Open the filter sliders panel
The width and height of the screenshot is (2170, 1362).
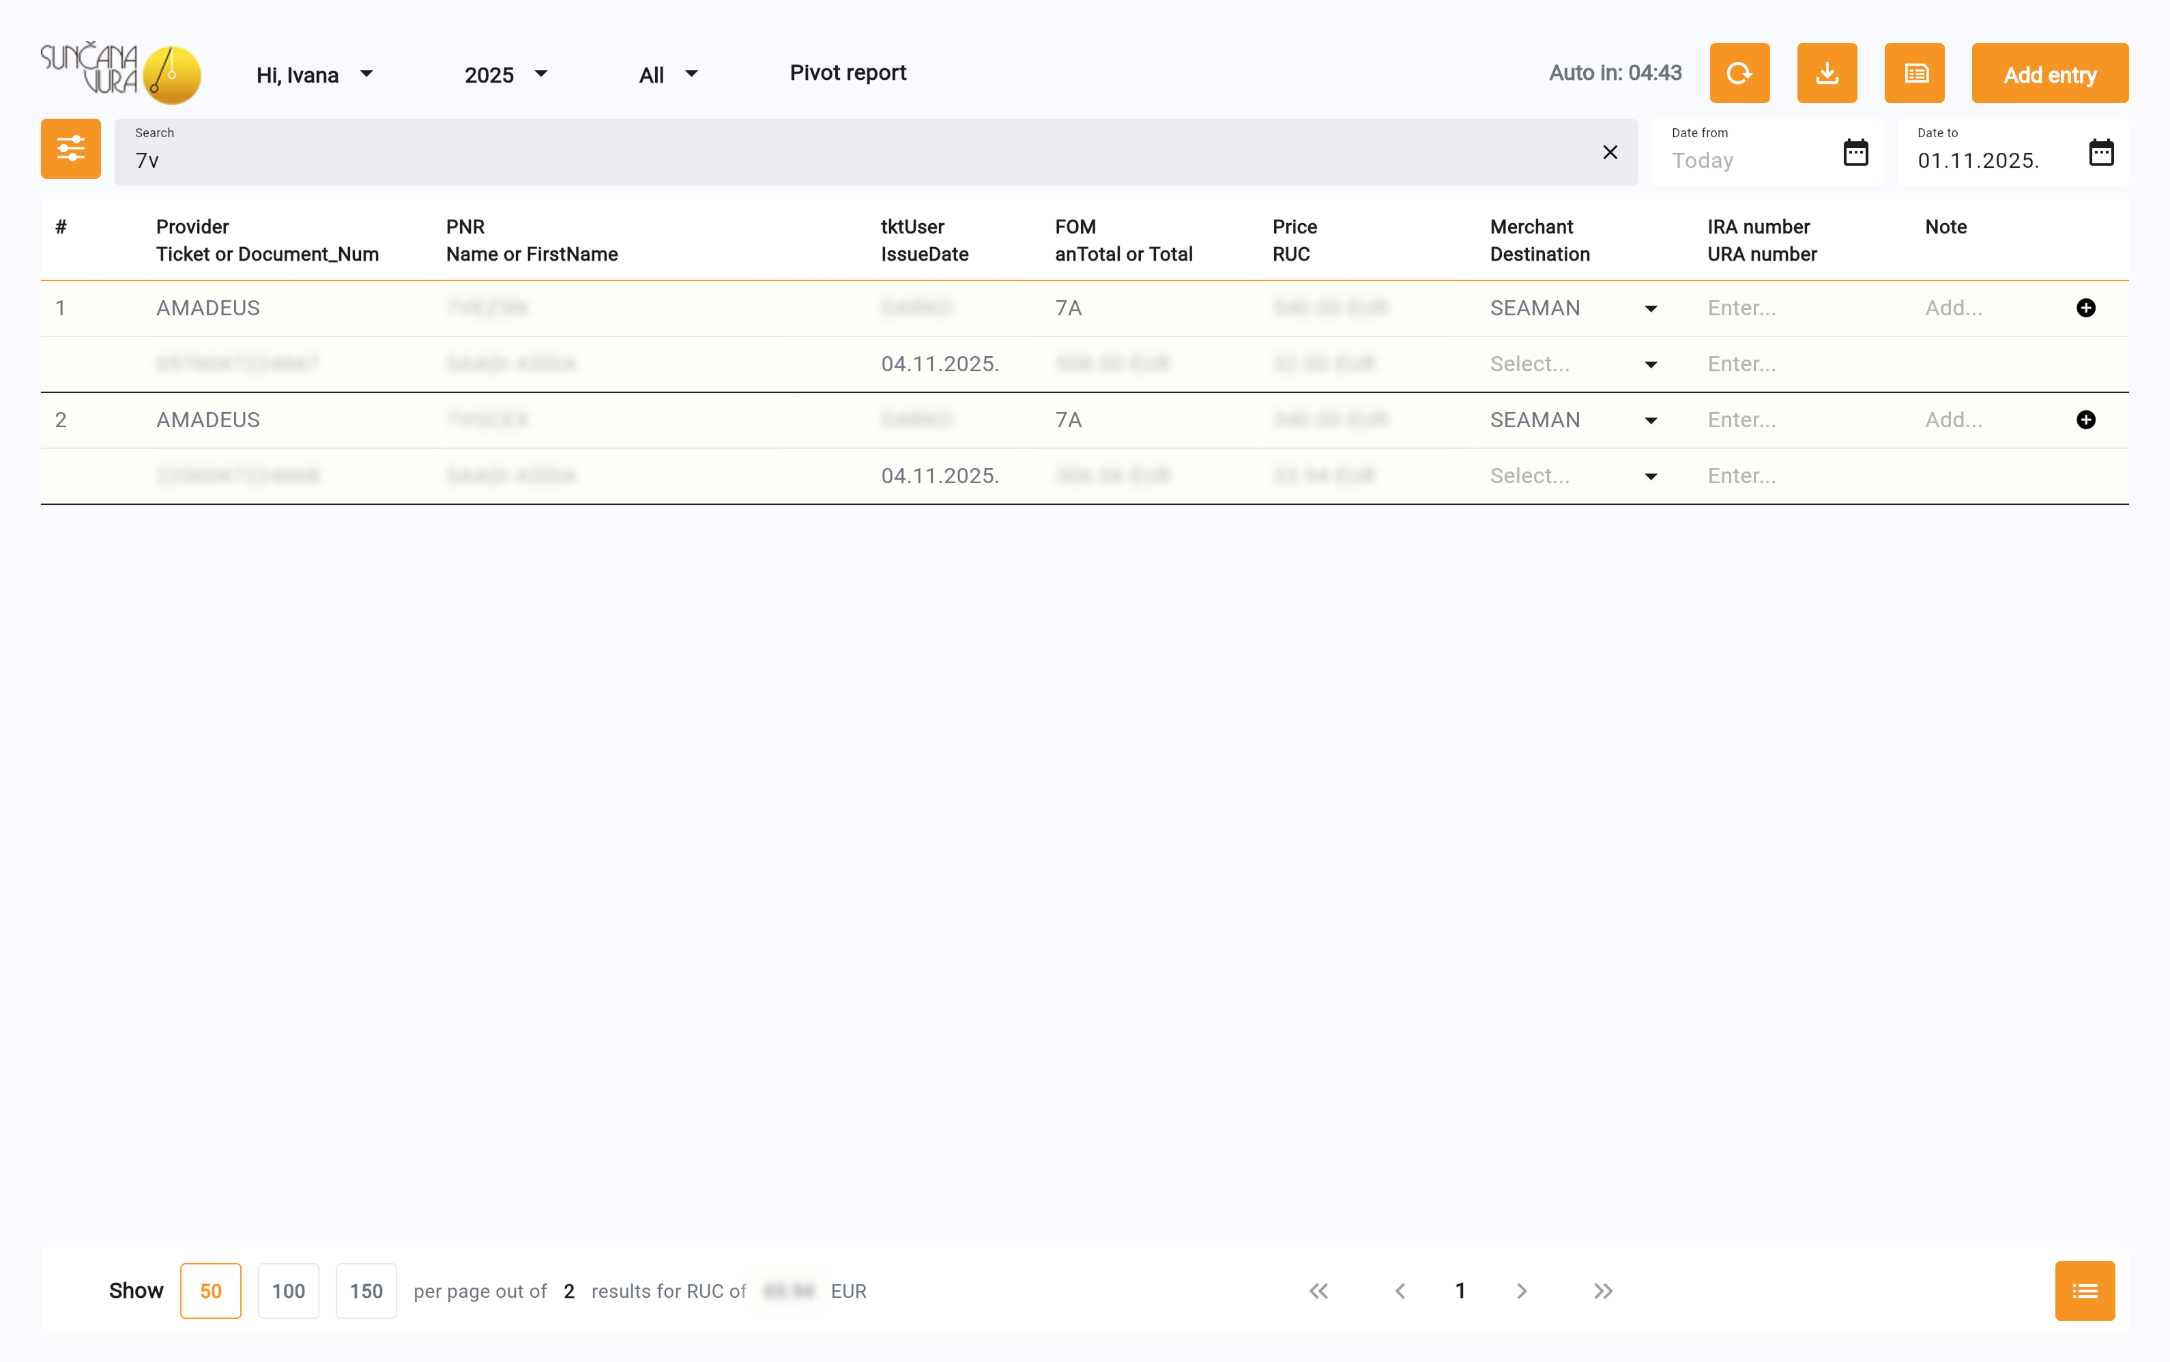[x=70, y=149]
